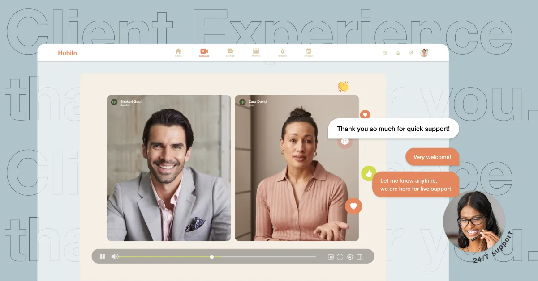Image resolution: width=538 pixels, height=281 pixels.
Task: Click the "Shakari Gault" name label
Action: (131, 101)
